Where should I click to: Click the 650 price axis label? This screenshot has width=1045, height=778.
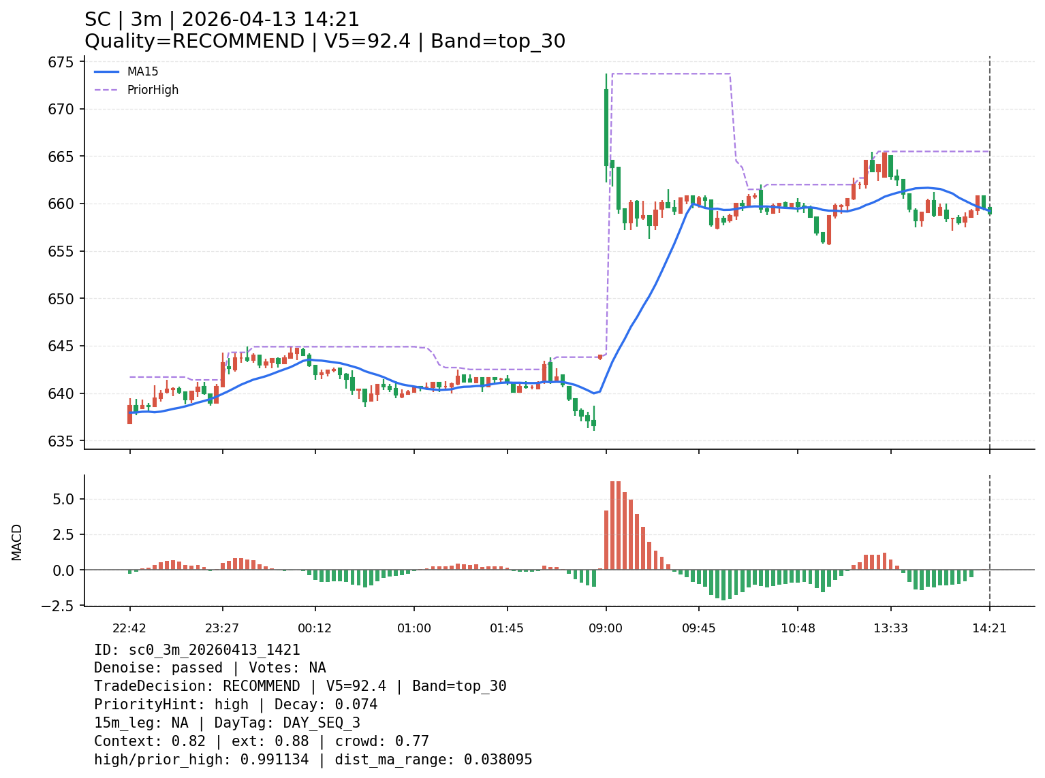(62, 299)
